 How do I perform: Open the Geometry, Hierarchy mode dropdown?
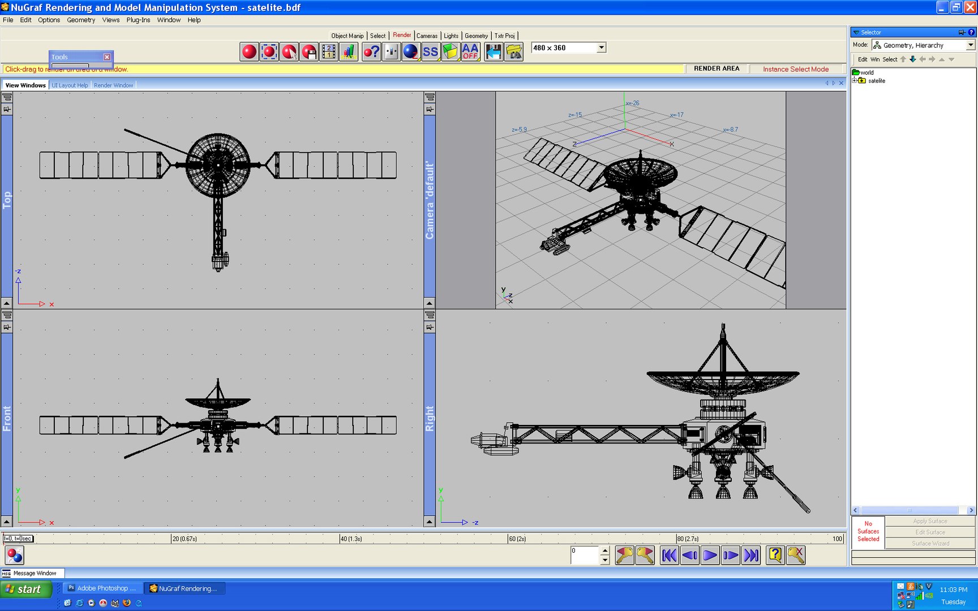(x=970, y=45)
